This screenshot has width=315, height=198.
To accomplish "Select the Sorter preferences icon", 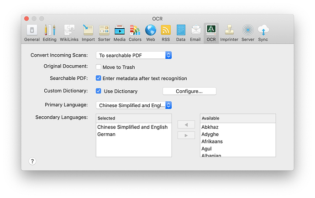I will pyautogui.click(x=104, y=33).
